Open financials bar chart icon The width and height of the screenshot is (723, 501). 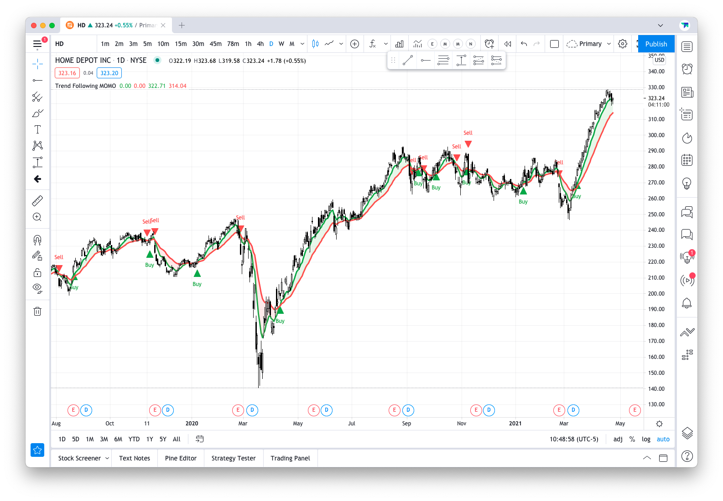[x=400, y=44]
